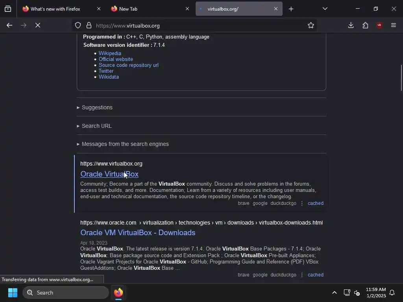Open the Official website link
Viewport: 403px width, 302px height.
click(x=116, y=59)
